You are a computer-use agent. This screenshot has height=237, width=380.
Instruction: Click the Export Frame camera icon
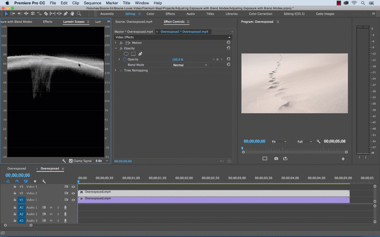pos(276,159)
